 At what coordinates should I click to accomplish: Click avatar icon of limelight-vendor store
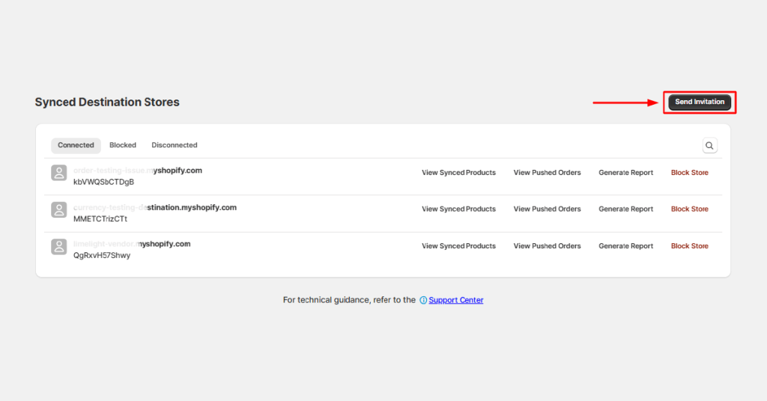(59, 247)
